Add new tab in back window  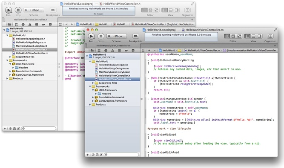point(192,20)
